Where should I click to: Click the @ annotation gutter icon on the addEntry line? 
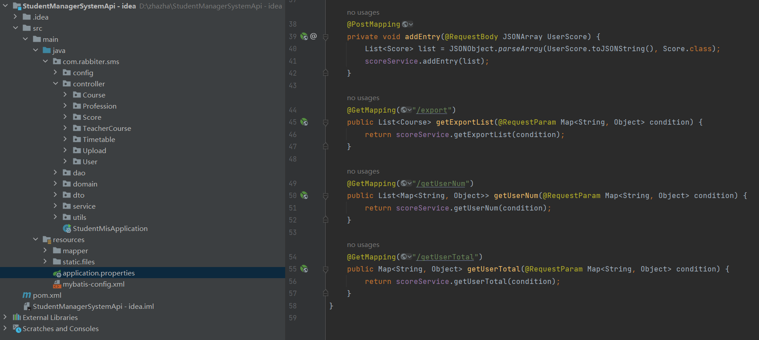tap(314, 36)
